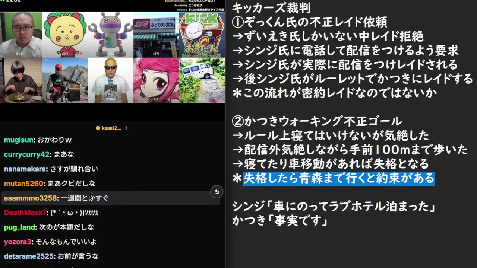
Task: Click the chat message 'そんなもんでいいよ'
Action: (x=66, y=242)
